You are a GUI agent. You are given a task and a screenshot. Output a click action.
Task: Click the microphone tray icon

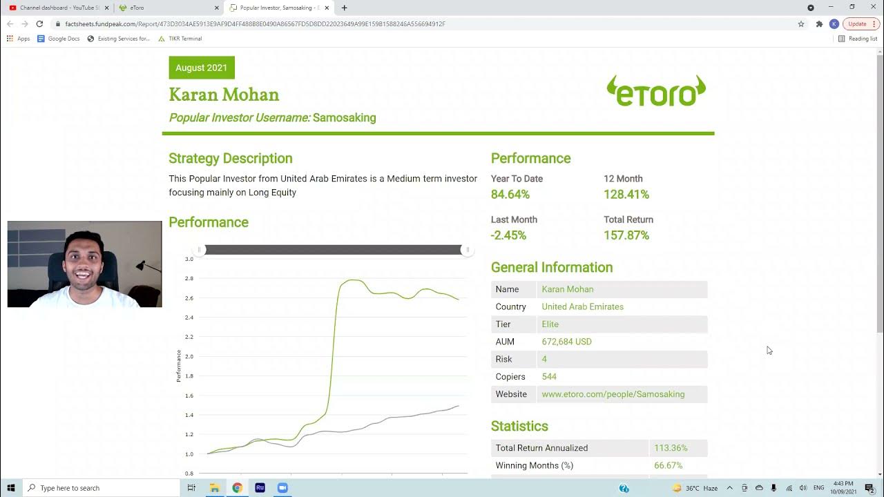pyautogui.click(x=773, y=488)
